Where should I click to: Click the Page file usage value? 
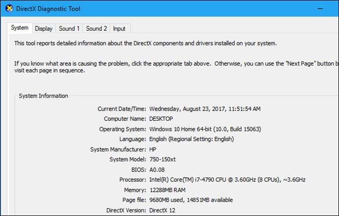pyautogui.click(x=191, y=200)
